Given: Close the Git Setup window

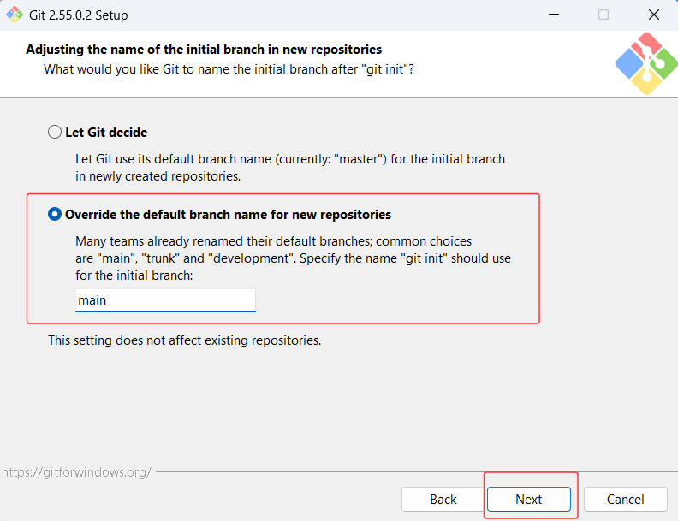Looking at the screenshot, I should [654, 15].
